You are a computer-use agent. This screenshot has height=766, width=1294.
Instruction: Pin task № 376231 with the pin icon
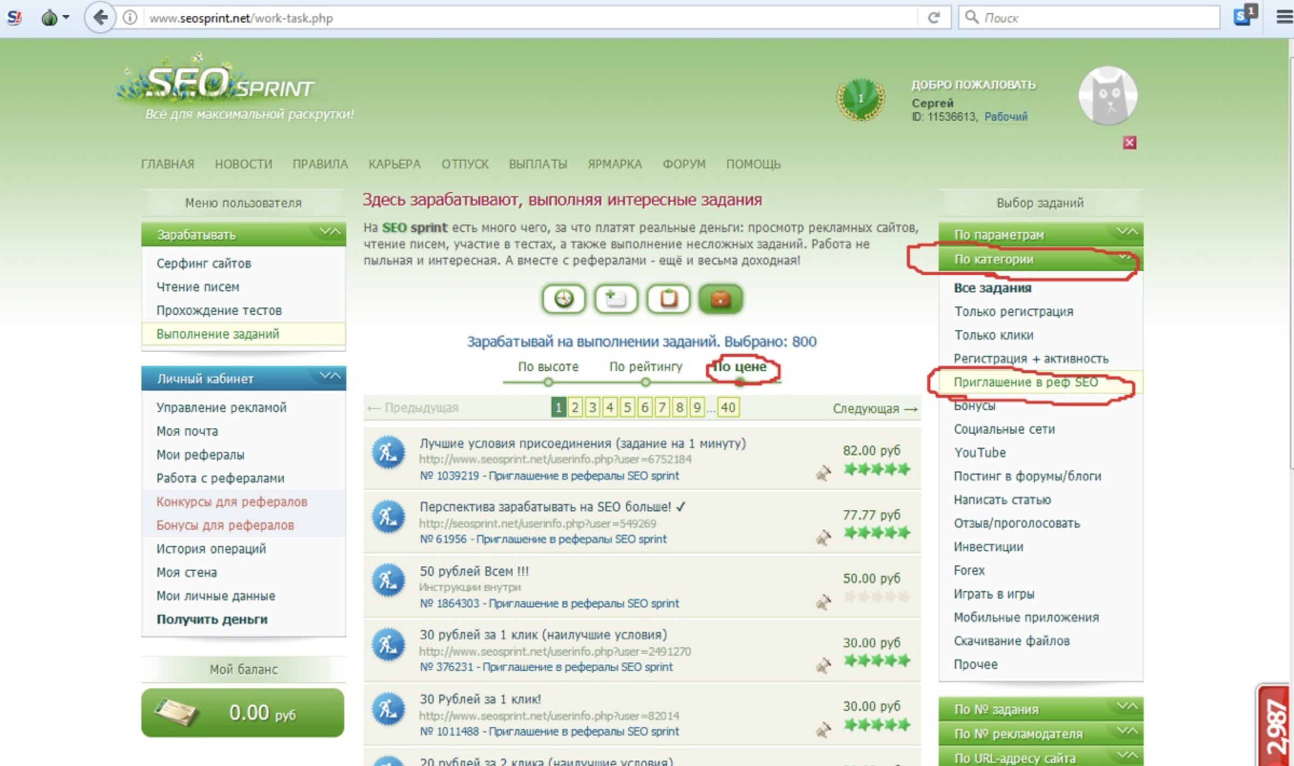[x=823, y=666]
